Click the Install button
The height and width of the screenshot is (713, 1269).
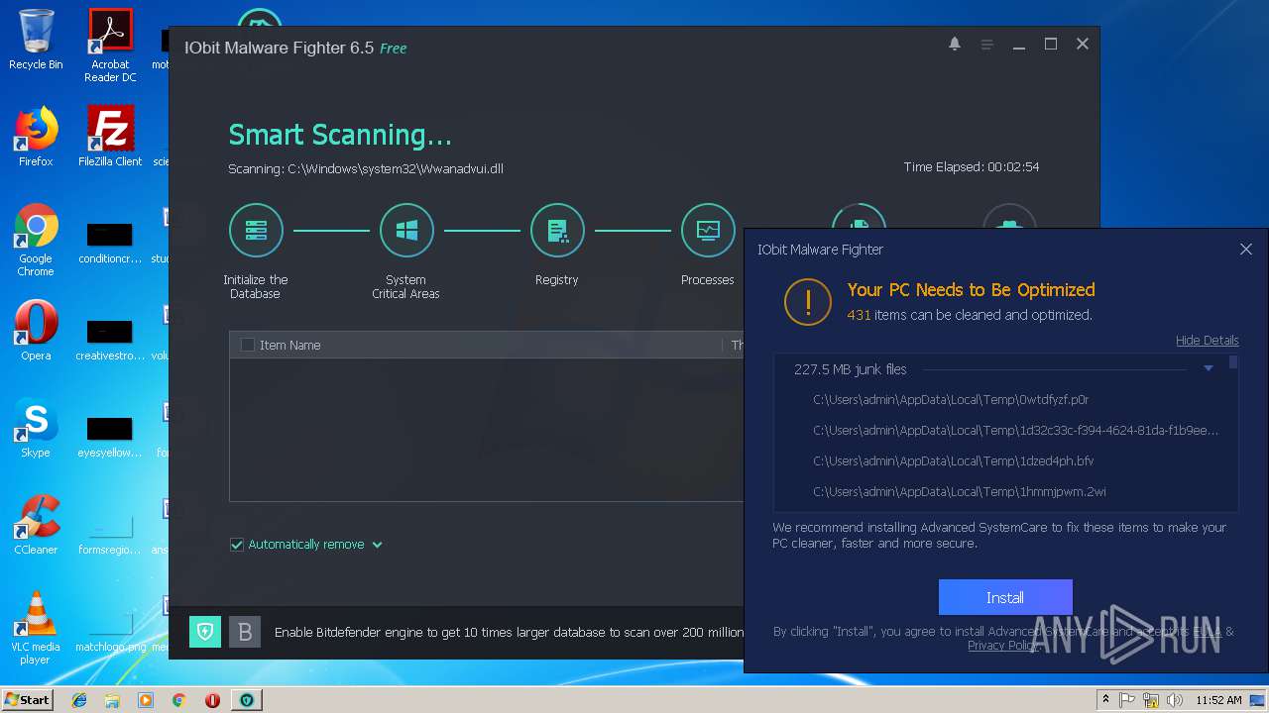pos(1005,597)
